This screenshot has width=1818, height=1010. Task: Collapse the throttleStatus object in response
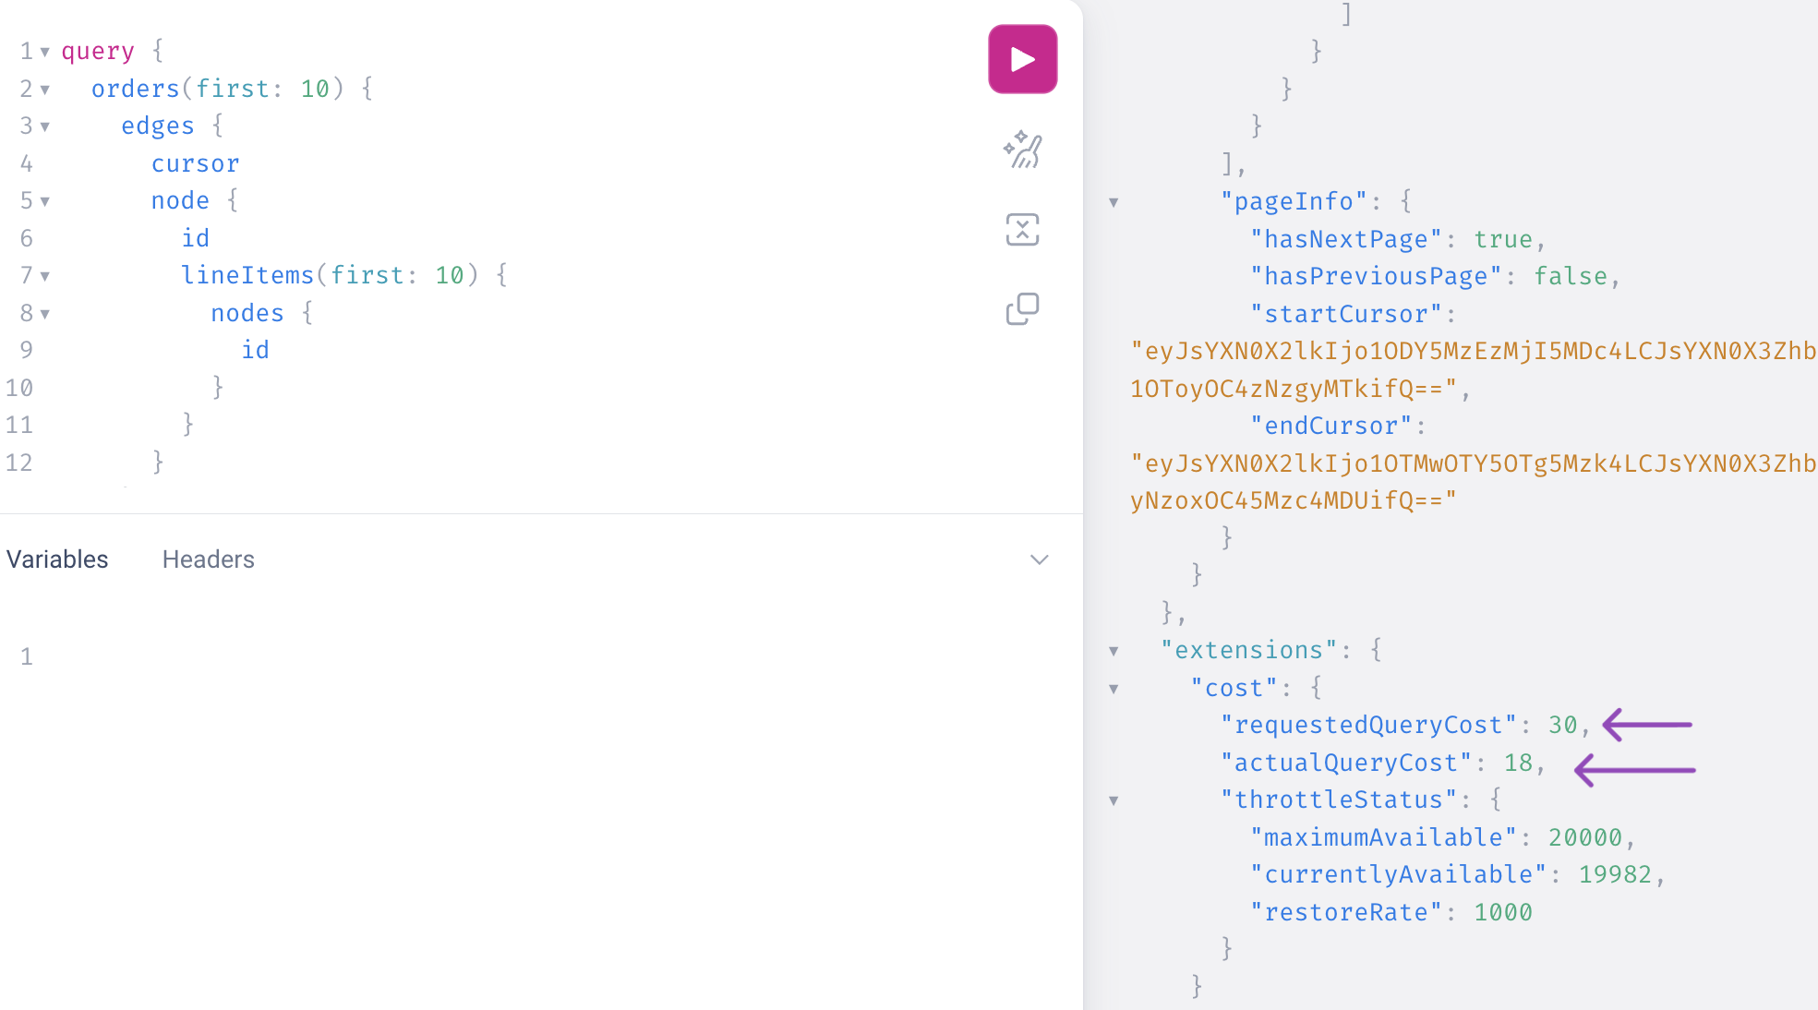point(1114,800)
